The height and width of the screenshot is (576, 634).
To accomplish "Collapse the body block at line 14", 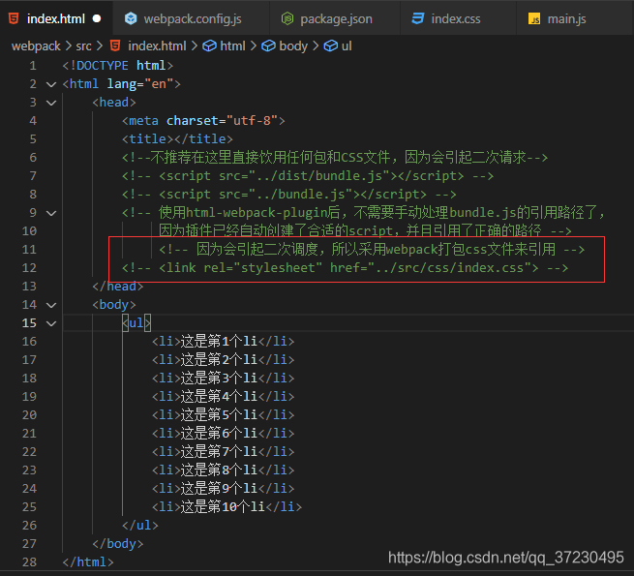I will pos(51,305).
